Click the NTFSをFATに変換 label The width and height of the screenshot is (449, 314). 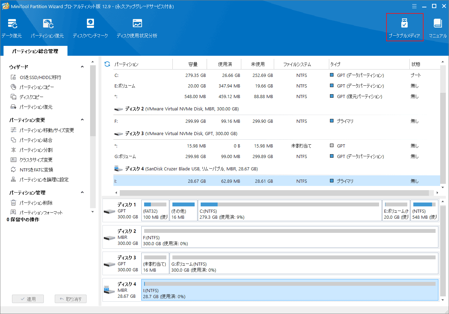click(x=36, y=170)
